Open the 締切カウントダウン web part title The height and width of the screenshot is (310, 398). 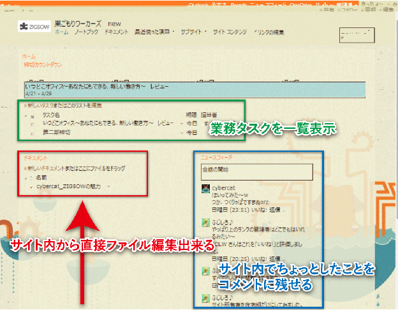tap(43, 64)
